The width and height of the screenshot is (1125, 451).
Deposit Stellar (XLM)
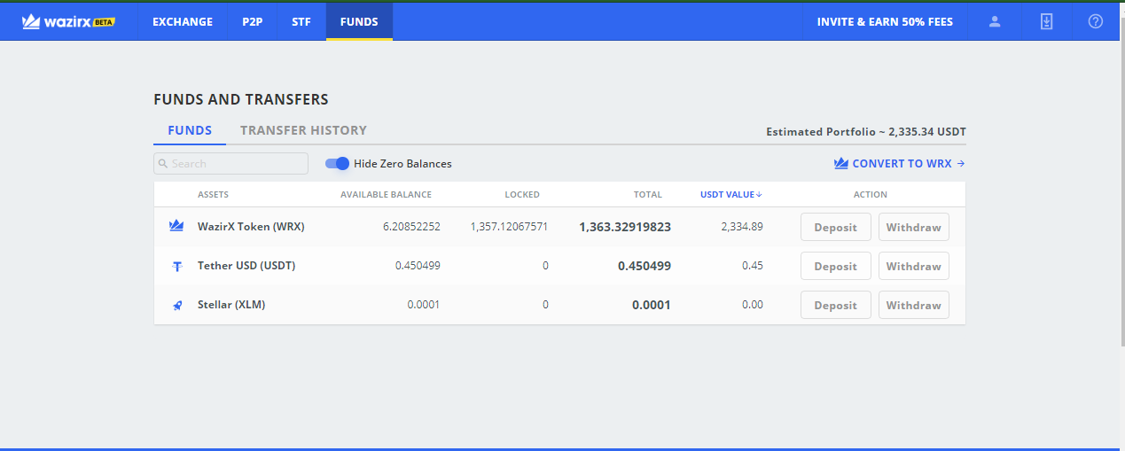coord(836,305)
